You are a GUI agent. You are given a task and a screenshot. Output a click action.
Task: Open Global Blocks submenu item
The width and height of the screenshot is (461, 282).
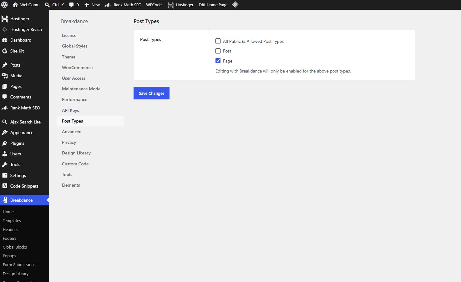tap(15, 247)
